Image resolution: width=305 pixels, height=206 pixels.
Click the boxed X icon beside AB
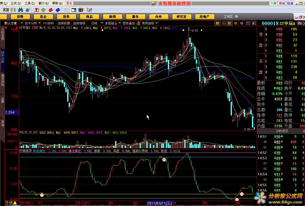click(x=304, y=23)
